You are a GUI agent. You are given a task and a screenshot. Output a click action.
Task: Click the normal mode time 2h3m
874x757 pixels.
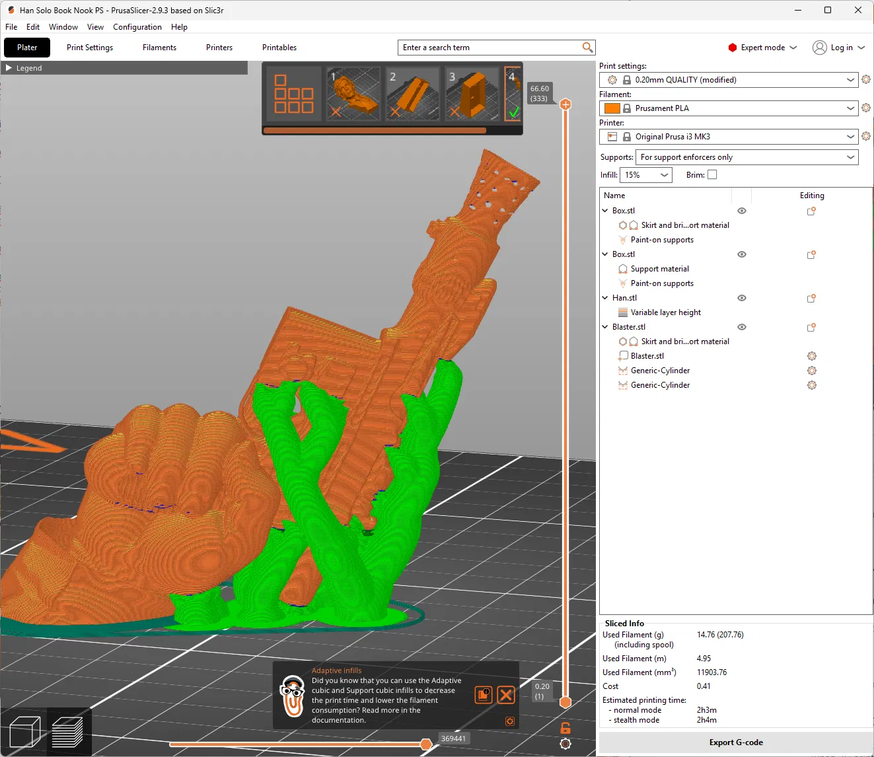pos(707,710)
